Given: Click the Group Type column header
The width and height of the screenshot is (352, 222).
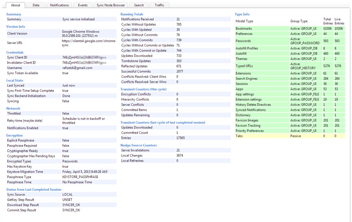Looking at the screenshot, I should (x=299, y=21).
